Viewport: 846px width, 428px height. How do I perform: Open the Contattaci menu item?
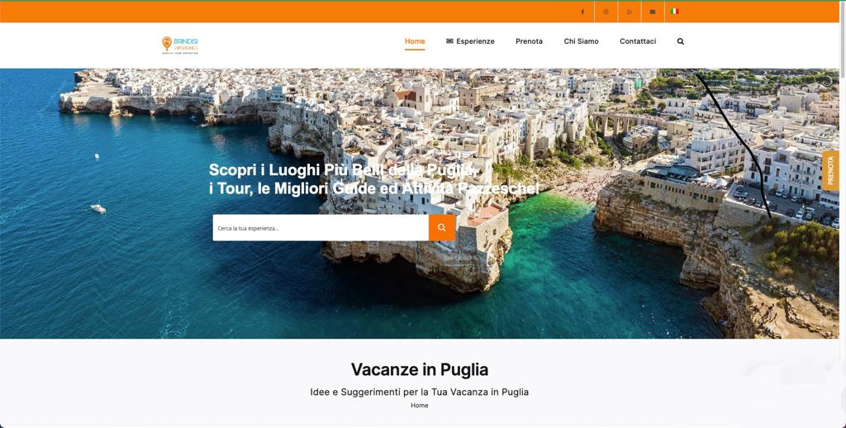coord(638,41)
